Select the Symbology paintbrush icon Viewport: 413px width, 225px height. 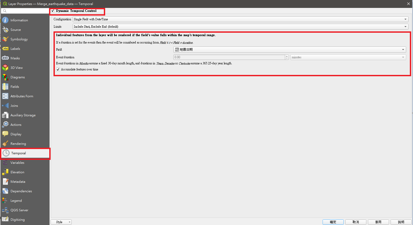pyautogui.click(x=5, y=39)
